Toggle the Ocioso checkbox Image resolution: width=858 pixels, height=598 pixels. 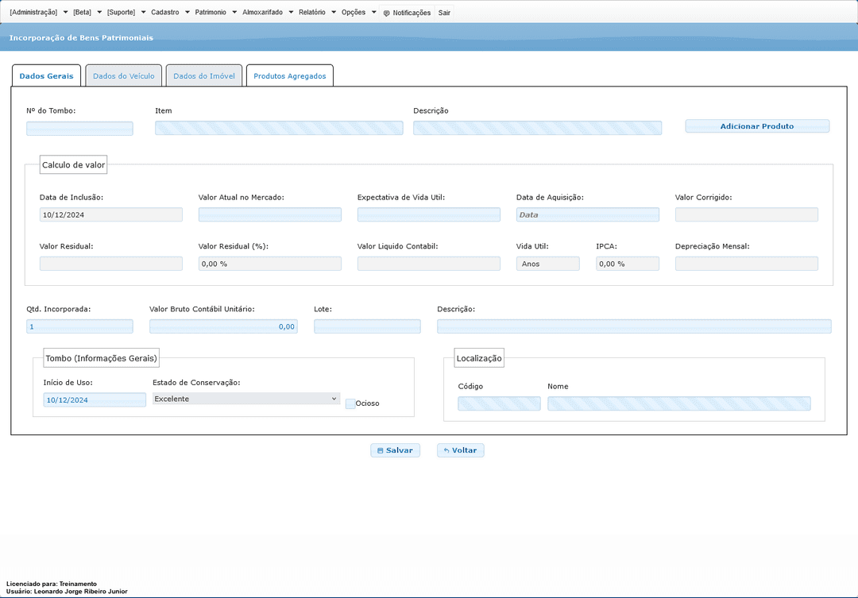(350, 403)
